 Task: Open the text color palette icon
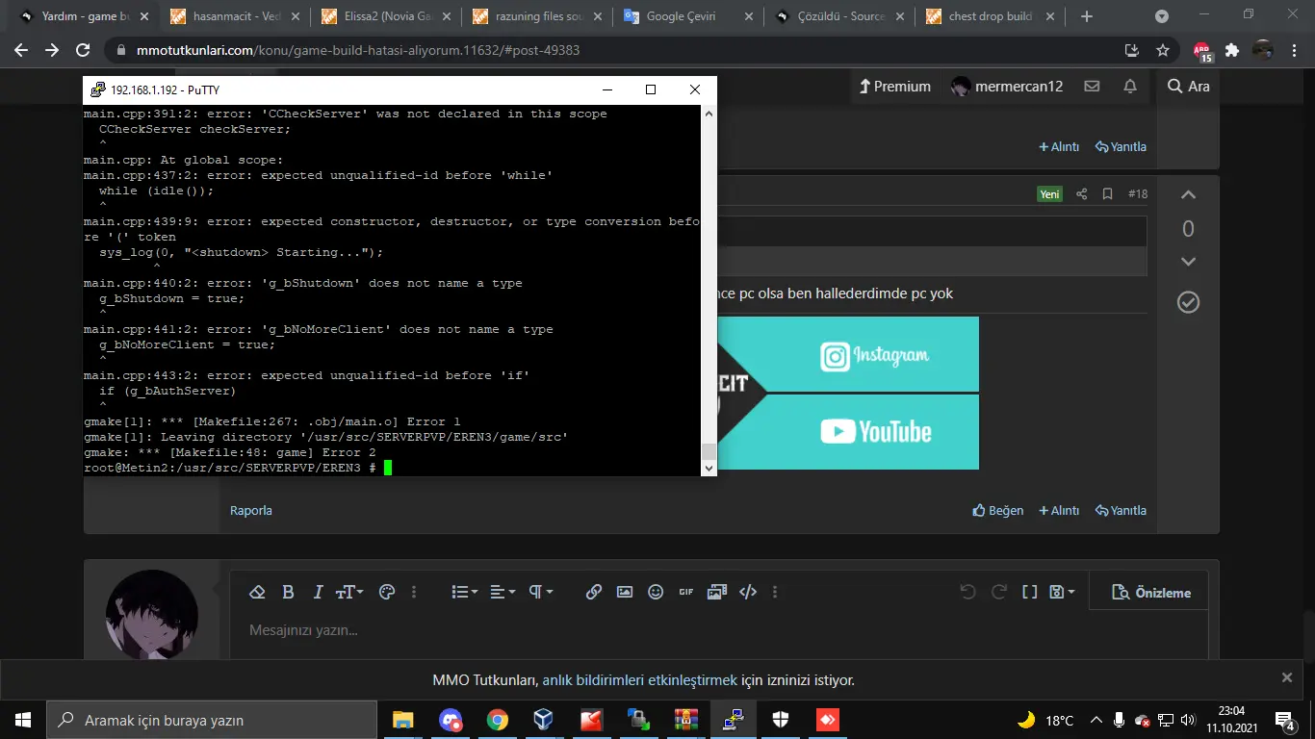click(387, 592)
